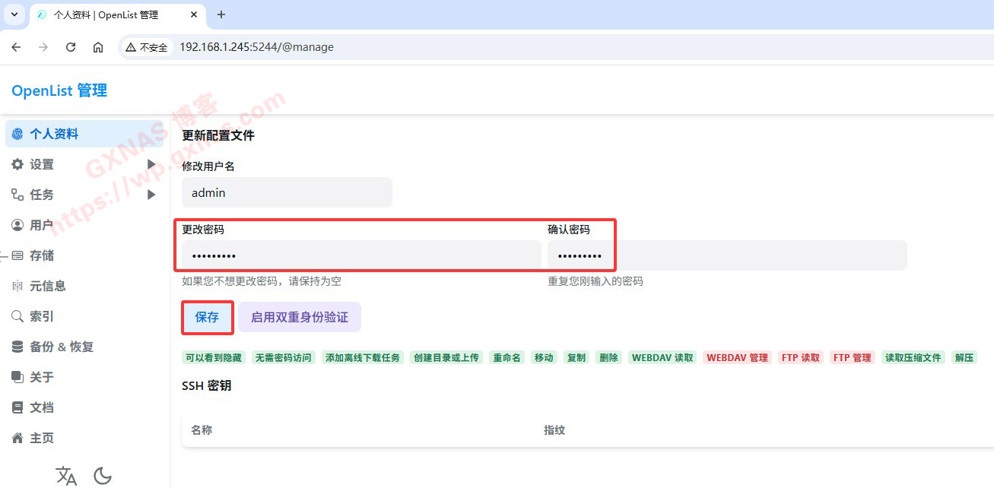This screenshot has width=994, height=488.
Task: Click the home icon beside 主页
Action: coord(17,438)
